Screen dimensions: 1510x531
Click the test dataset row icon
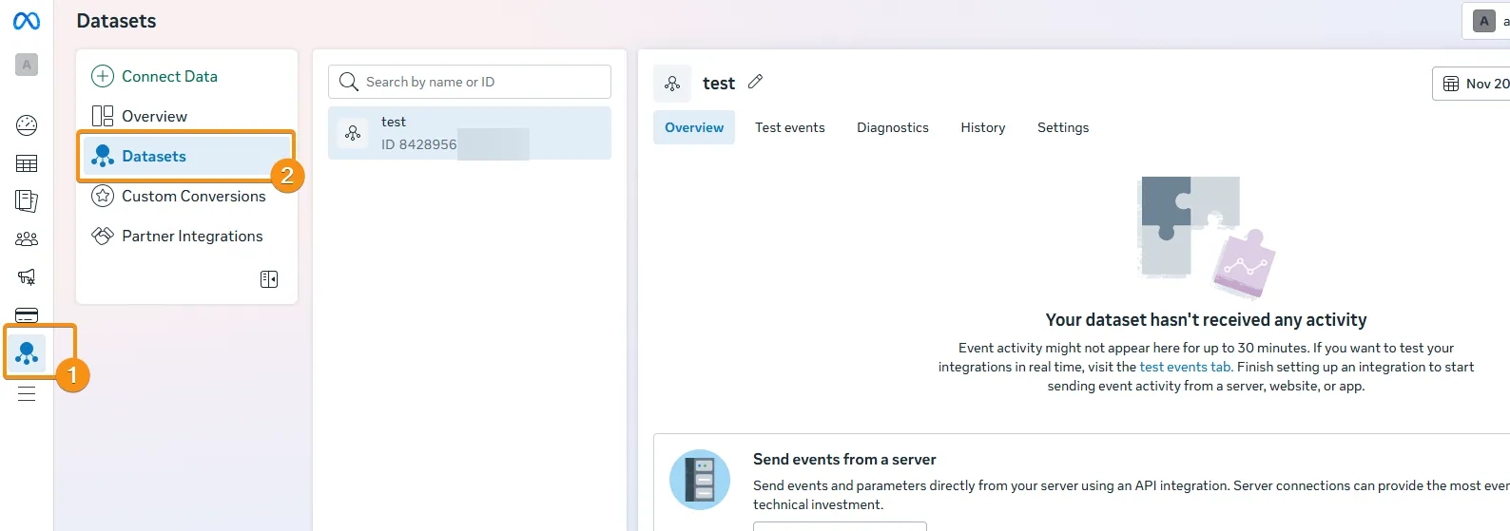(x=353, y=133)
